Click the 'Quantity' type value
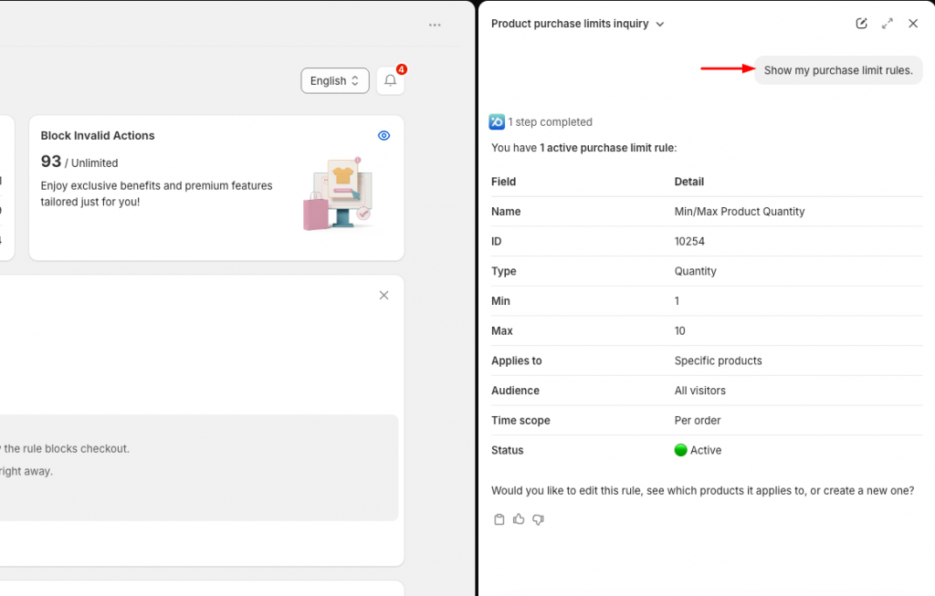This screenshot has width=935, height=596. pyautogui.click(x=695, y=271)
